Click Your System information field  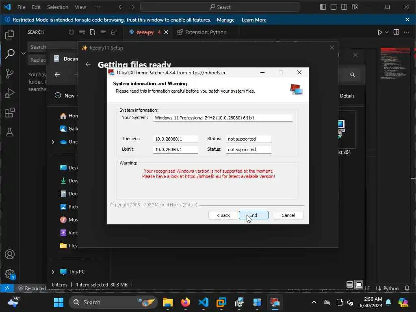click(x=223, y=118)
